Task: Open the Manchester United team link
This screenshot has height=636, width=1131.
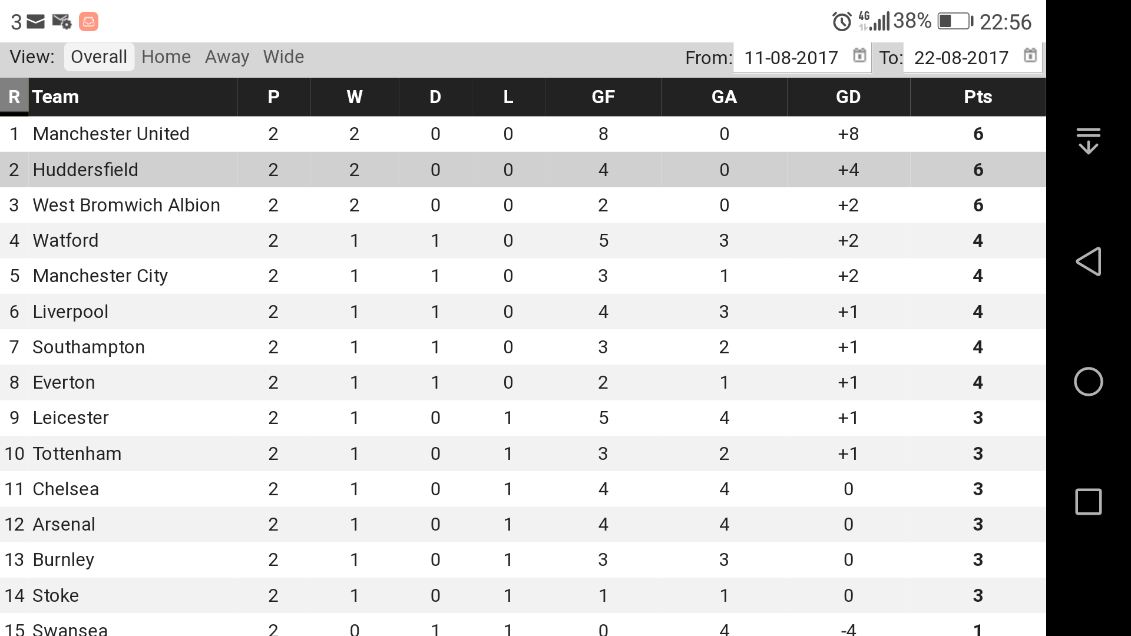Action: pyautogui.click(x=111, y=134)
